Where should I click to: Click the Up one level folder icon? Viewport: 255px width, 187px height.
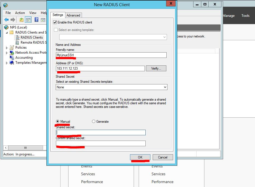[21, 20]
